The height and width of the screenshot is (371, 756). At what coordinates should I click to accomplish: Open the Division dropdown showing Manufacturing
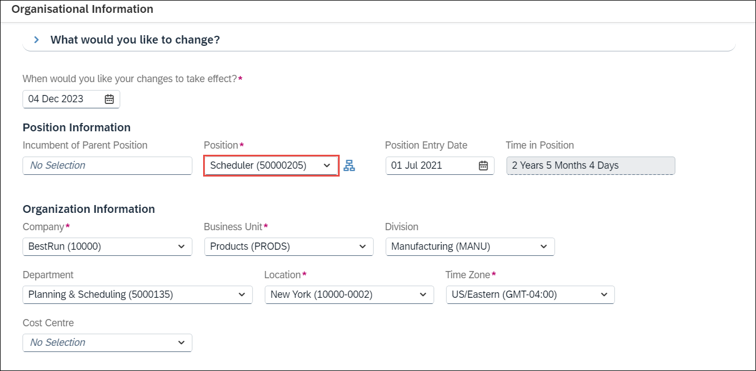[469, 246]
